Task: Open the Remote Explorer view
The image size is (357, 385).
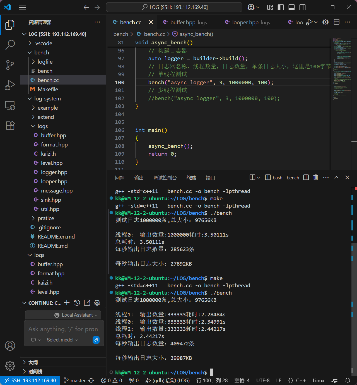Action: (x=10, y=105)
